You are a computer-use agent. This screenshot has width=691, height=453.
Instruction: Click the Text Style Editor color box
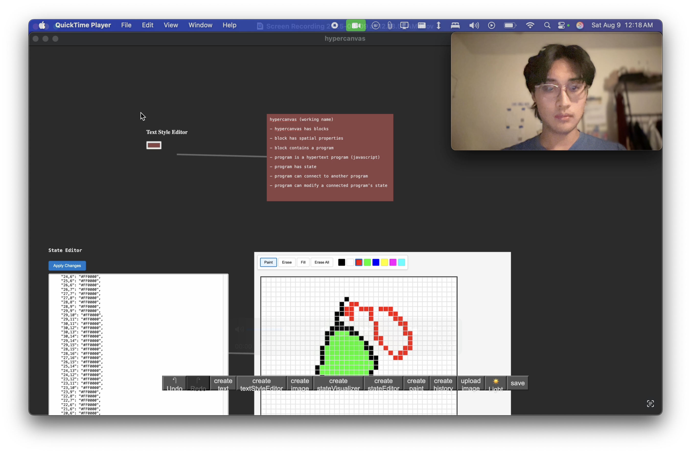tap(154, 145)
